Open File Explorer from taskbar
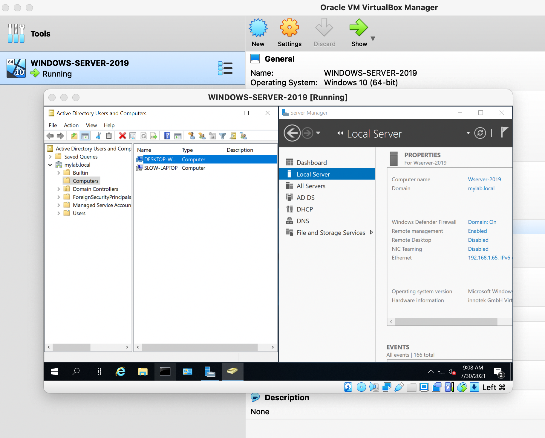 (x=143, y=372)
